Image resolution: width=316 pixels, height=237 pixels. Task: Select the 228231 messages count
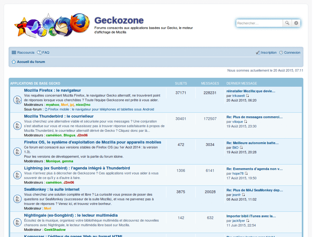click(210, 93)
